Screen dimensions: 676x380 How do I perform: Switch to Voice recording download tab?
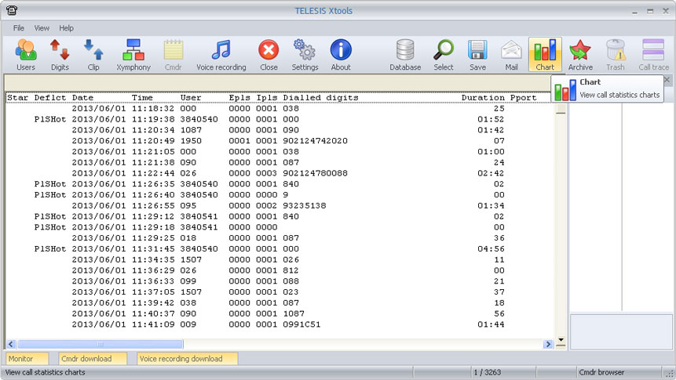[181, 359]
